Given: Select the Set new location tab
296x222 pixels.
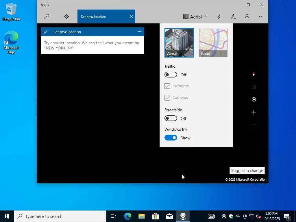Looking at the screenshot, I should [106, 16].
